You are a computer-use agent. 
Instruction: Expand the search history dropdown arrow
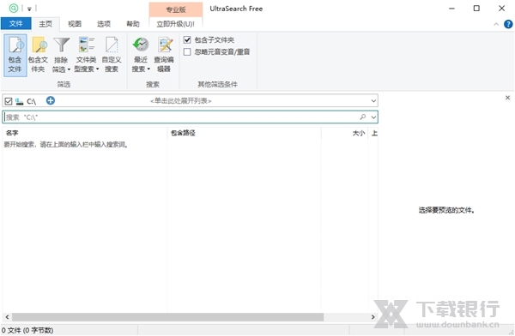[373, 117]
